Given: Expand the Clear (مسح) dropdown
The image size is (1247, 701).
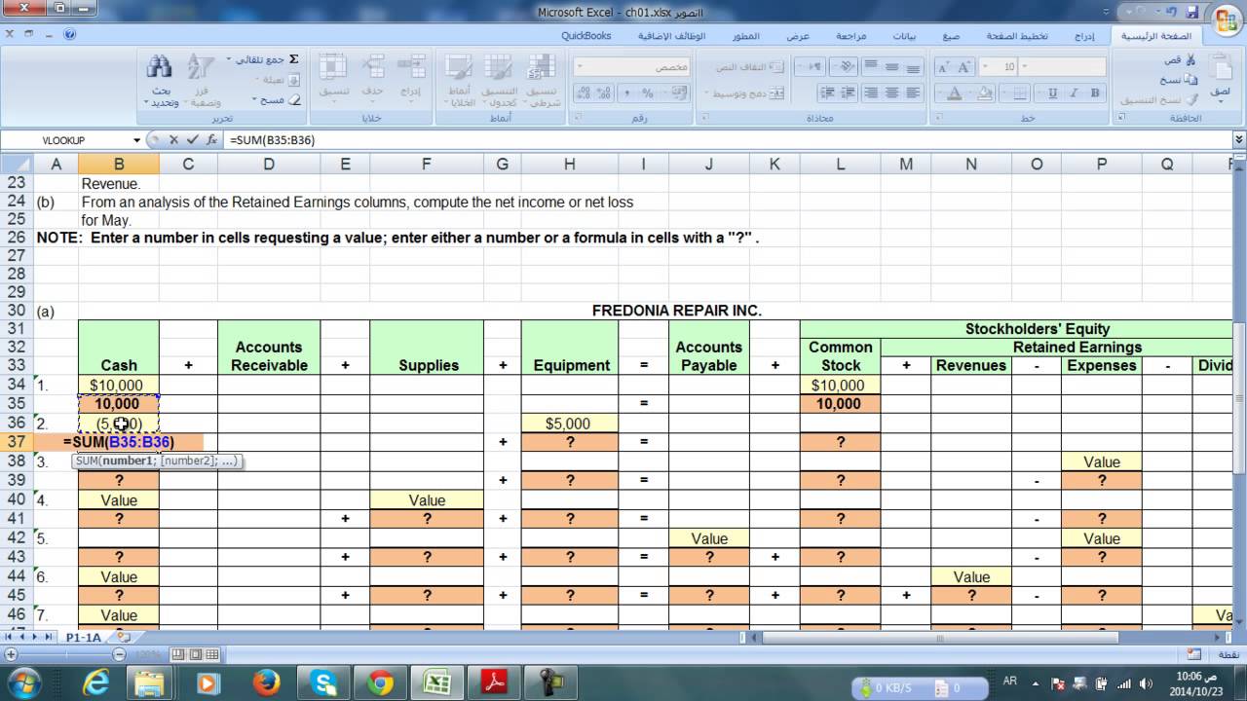Looking at the screenshot, I should 255,99.
